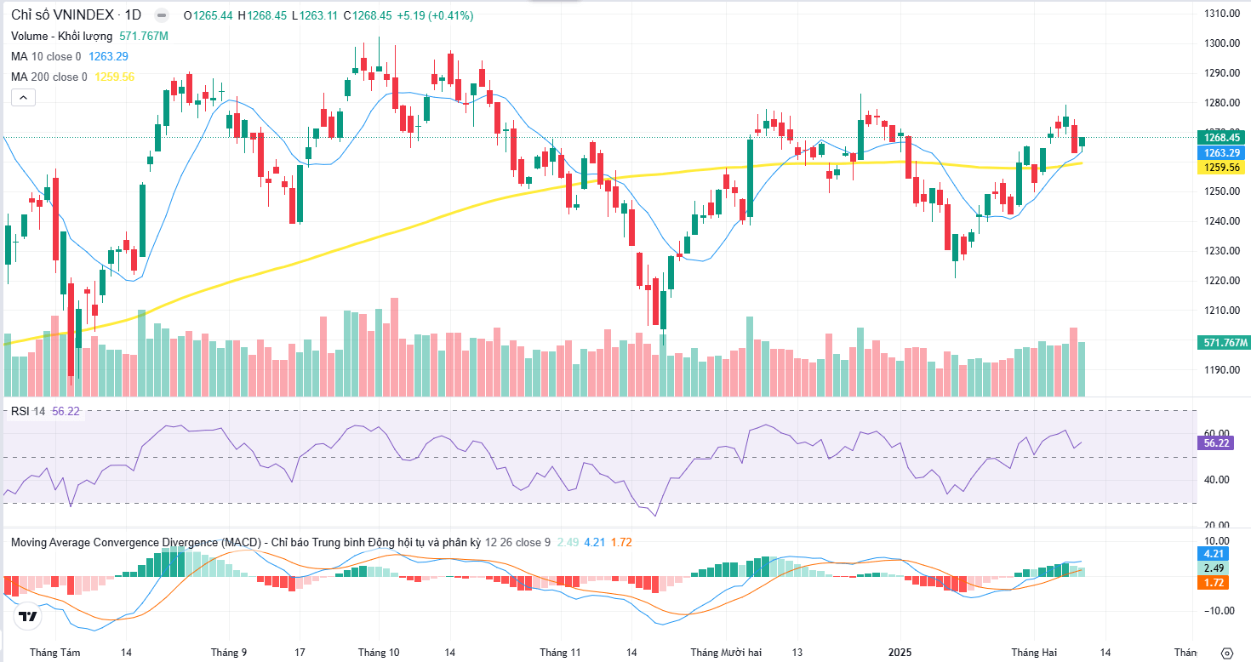The height and width of the screenshot is (662, 1251).
Task: Click the low value L1263.11
Action: click(x=317, y=15)
